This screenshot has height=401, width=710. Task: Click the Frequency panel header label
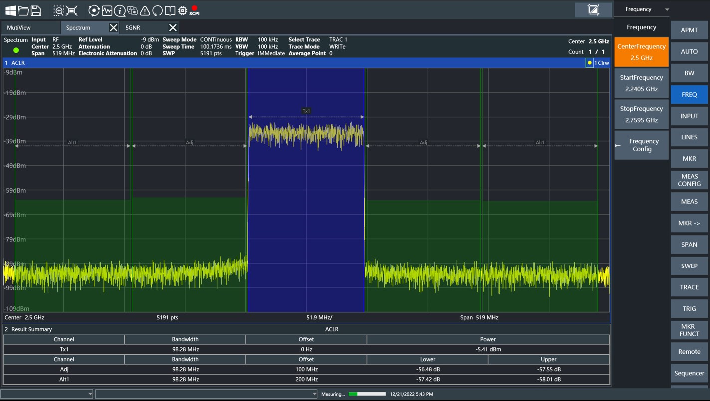point(641,27)
